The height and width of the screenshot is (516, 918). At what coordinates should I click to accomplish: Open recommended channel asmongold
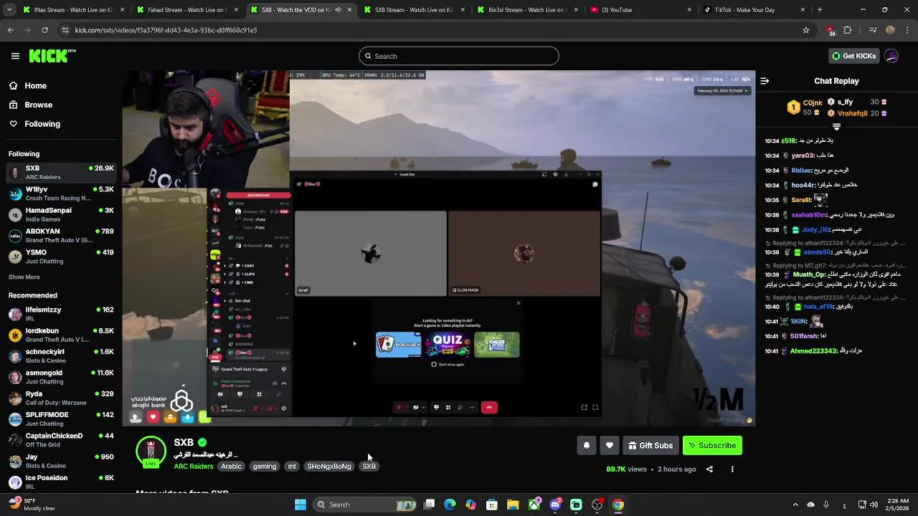61,377
